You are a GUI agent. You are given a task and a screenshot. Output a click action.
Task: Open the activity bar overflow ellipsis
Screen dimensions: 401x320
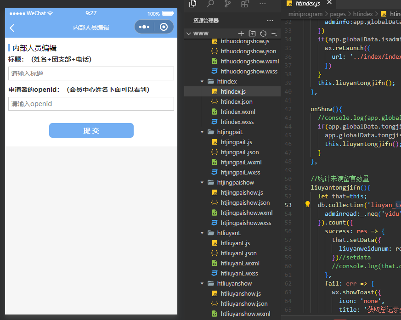pyautogui.click(x=263, y=4)
